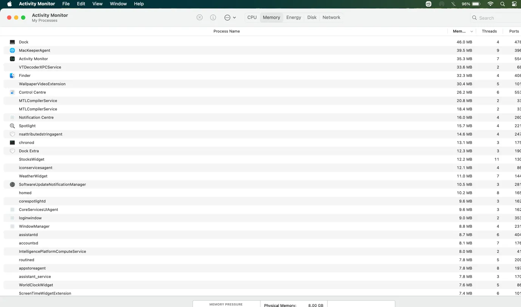This screenshot has width=521, height=307.
Task: Switch to the CPU tab
Action: pyautogui.click(x=252, y=17)
